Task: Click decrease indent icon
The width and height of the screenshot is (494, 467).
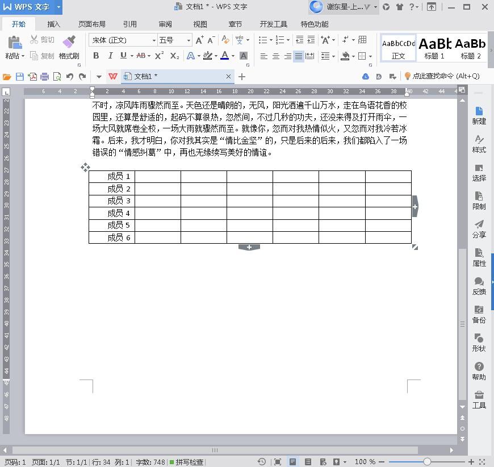Action: (x=299, y=40)
